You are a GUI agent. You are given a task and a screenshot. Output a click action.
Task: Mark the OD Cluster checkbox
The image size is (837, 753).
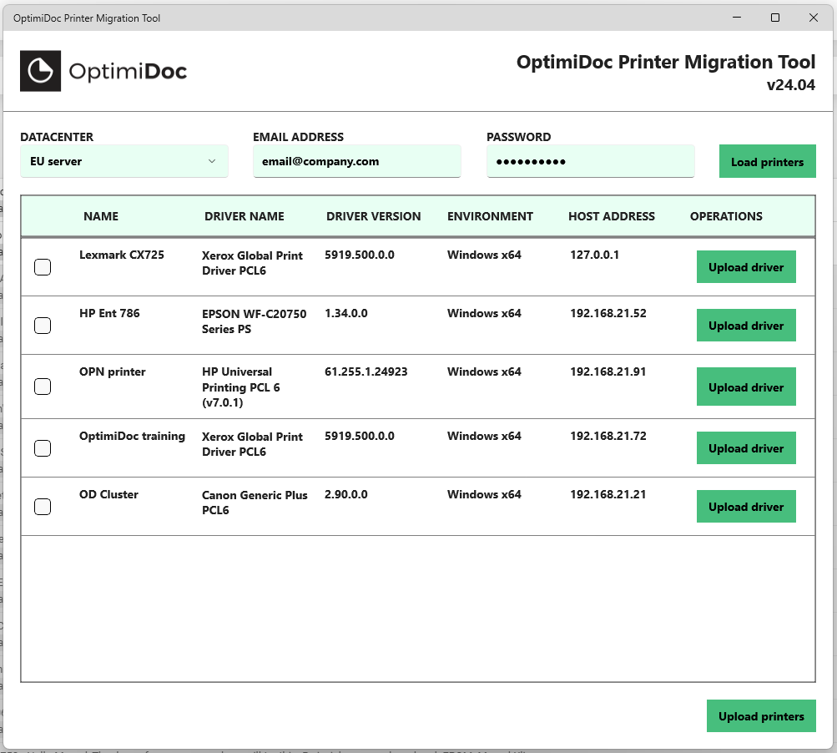[x=43, y=506]
